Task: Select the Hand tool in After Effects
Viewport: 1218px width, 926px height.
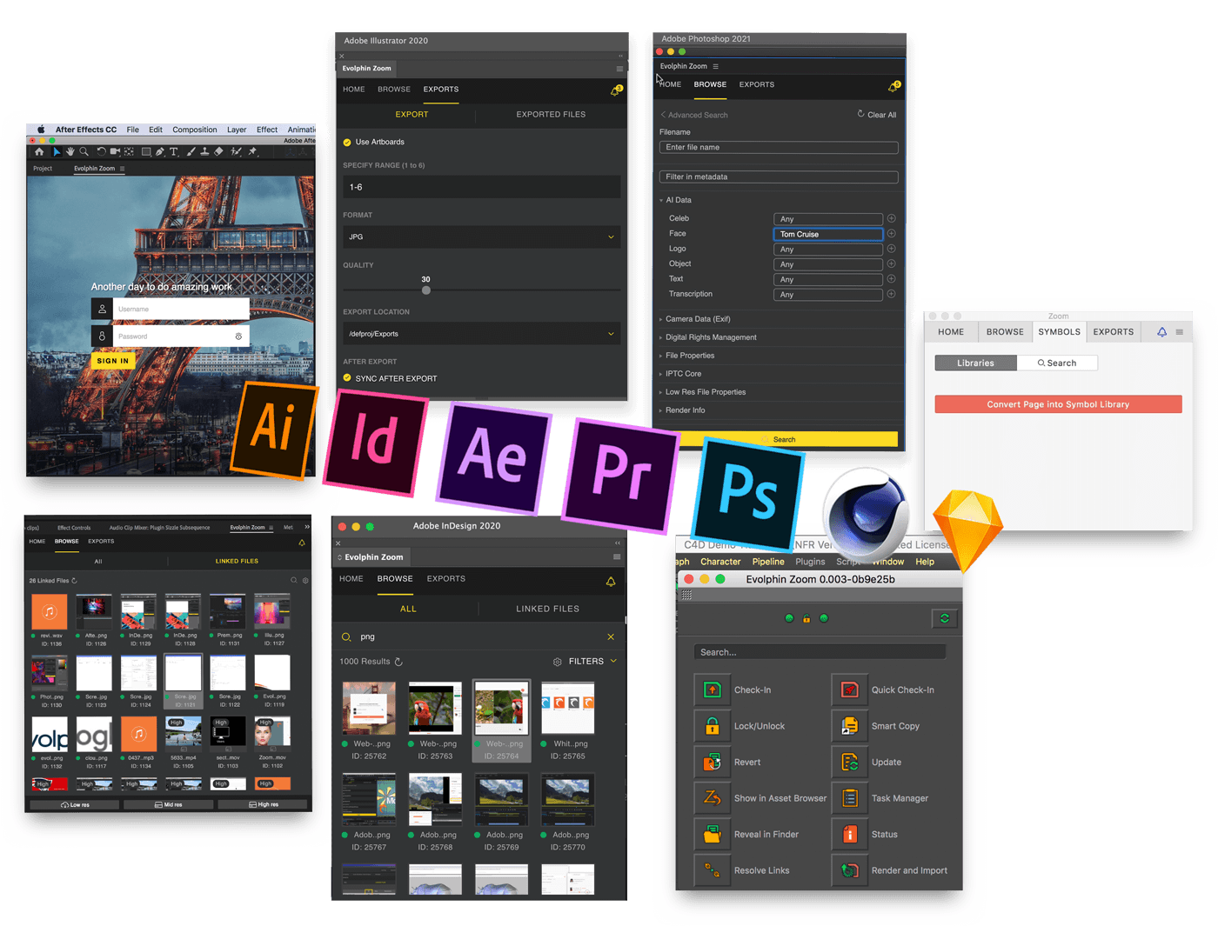Action: (x=70, y=152)
